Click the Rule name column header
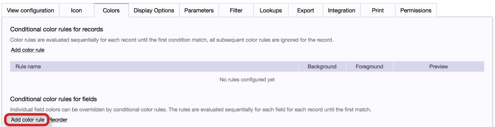Screen dimensions: 495x127 (x=28, y=67)
